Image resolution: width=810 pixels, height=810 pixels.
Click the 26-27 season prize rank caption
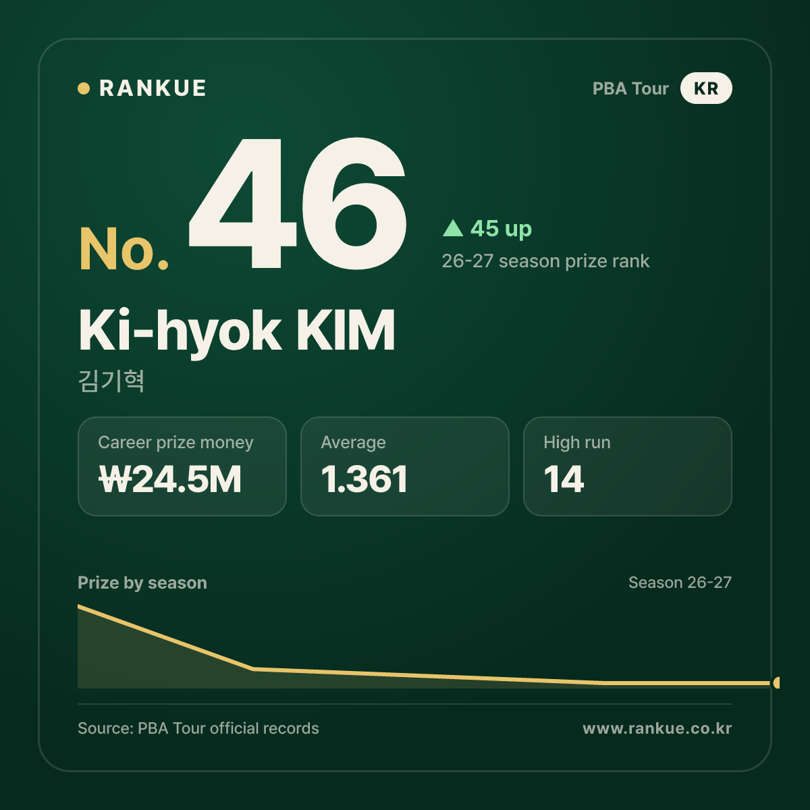545,261
